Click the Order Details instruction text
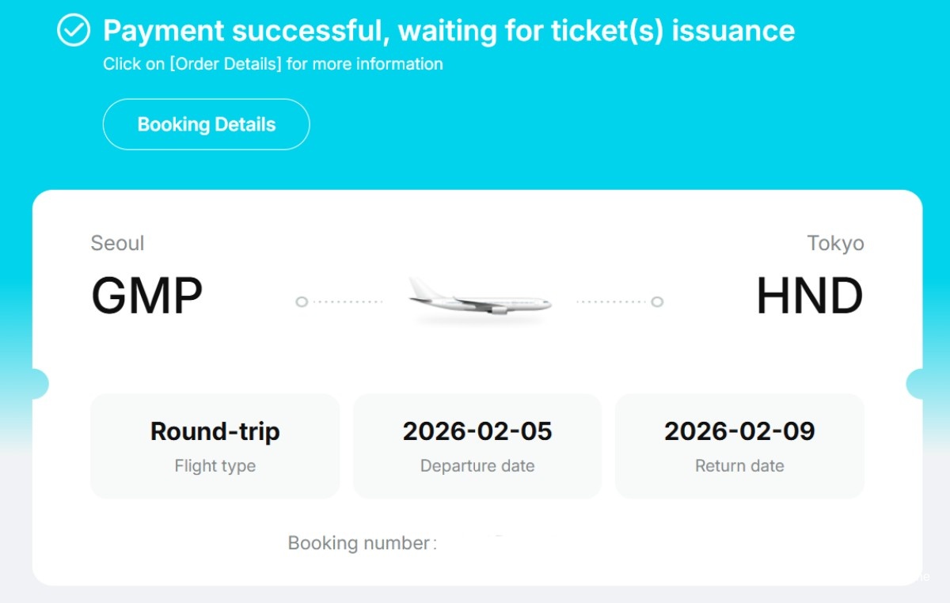 272,64
